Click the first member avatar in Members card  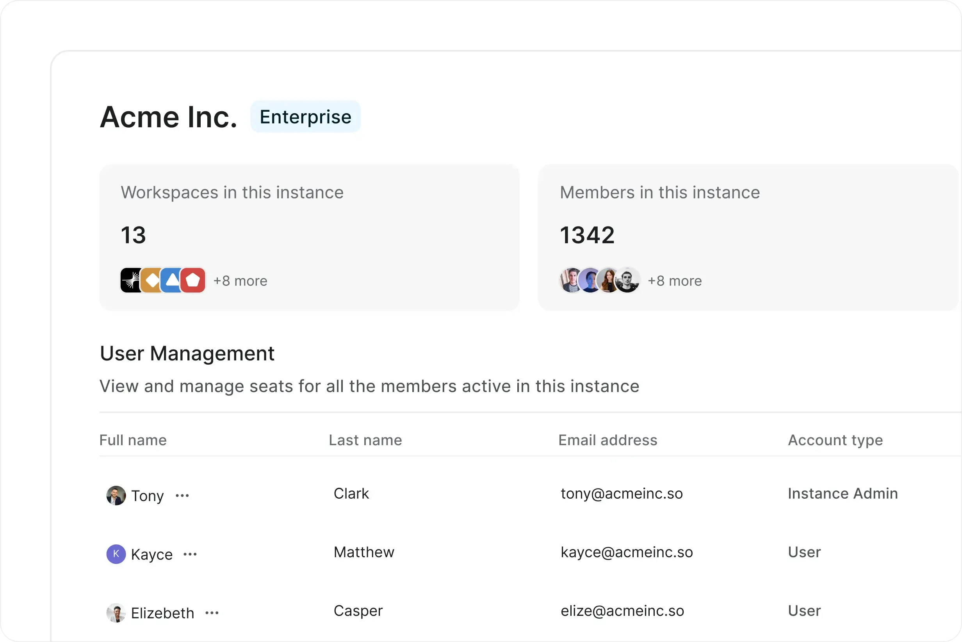tap(569, 280)
